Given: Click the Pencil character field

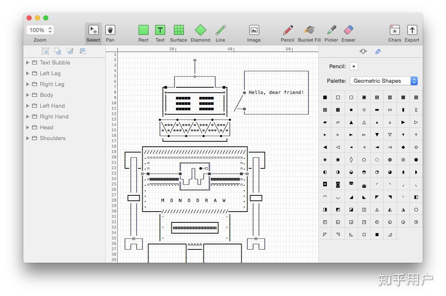Looking at the screenshot, I should coord(354,66).
